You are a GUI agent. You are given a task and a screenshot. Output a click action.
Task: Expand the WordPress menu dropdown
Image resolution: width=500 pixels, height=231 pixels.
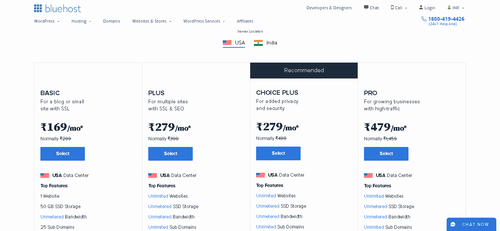pyautogui.click(x=47, y=21)
